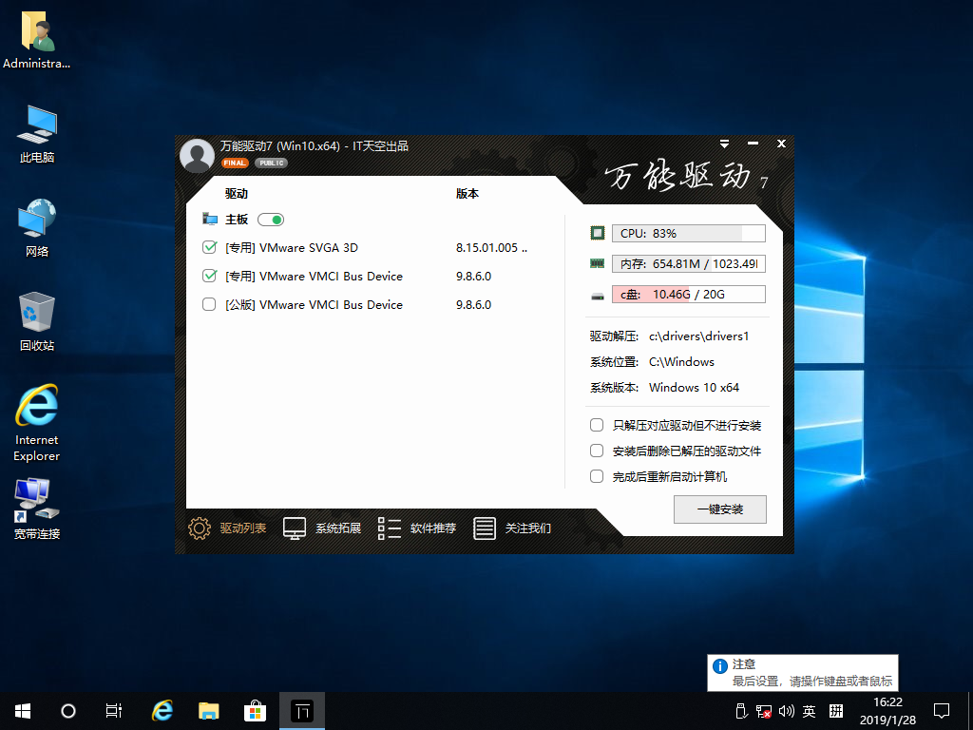Click the CPU chip icon
The width and height of the screenshot is (973, 730).
(x=597, y=233)
